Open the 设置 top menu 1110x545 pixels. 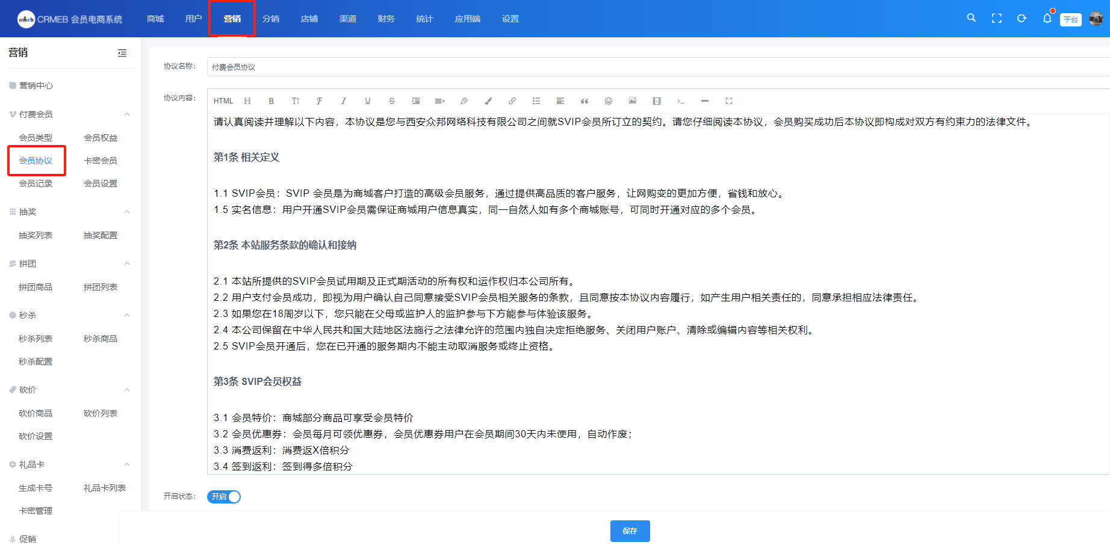pyautogui.click(x=510, y=19)
